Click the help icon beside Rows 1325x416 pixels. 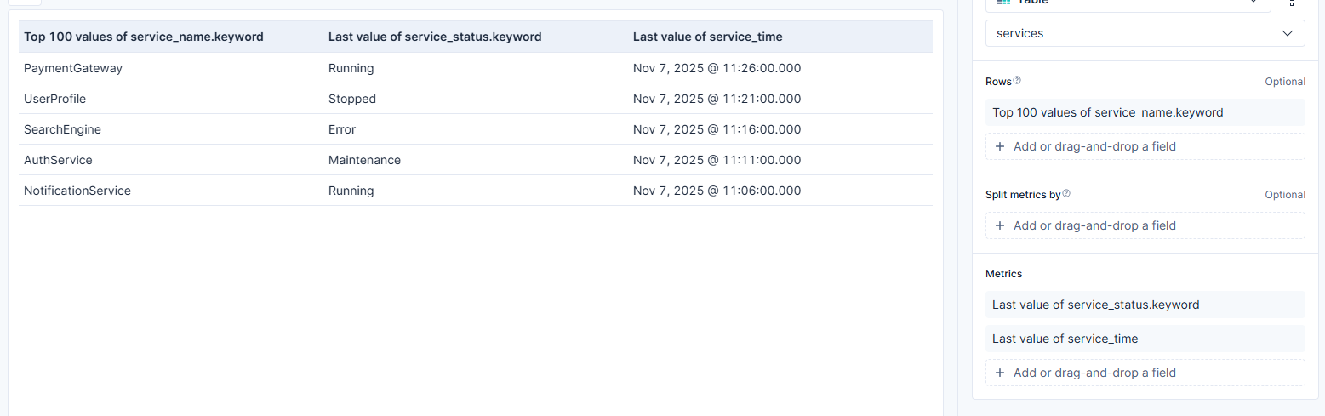pos(1017,81)
